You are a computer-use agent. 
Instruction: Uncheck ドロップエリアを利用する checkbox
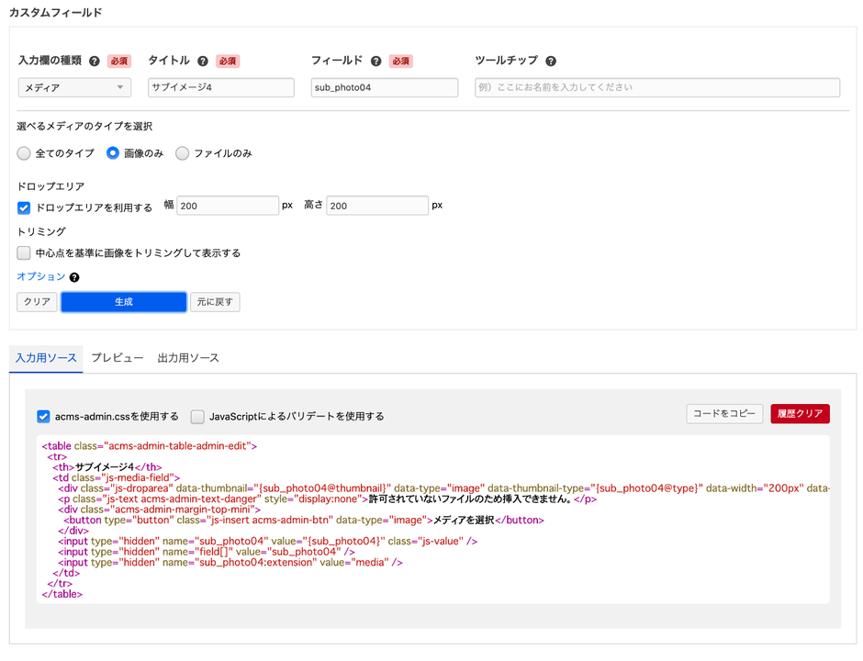(x=25, y=208)
